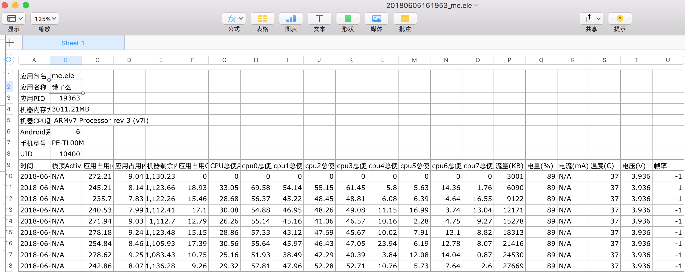685x272 pixels.
Task: Click the table select-all circle handle
Action: (x=9, y=60)
